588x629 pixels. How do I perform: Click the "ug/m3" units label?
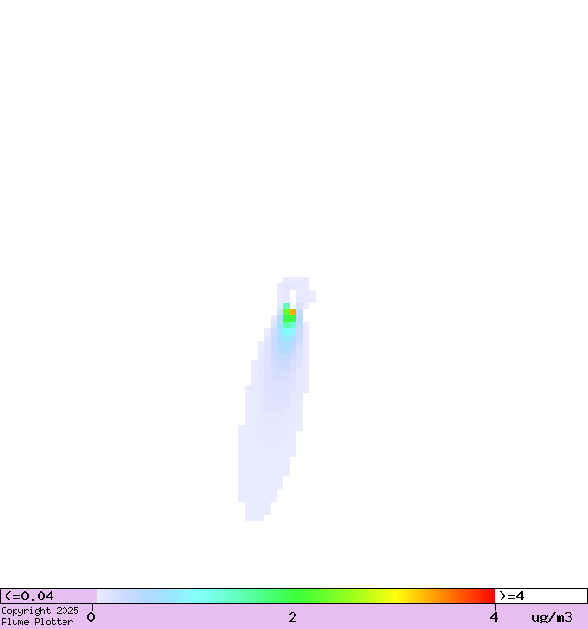pos(552,617)
